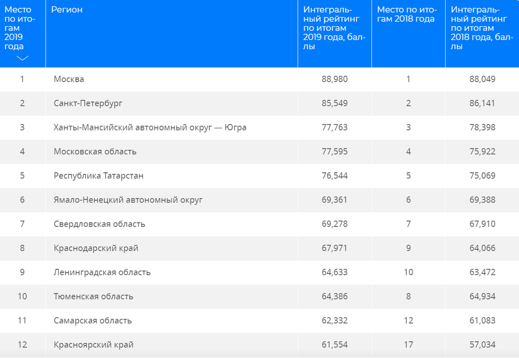
Task: Click the 2018 rating value 57,034
Action: (482, 344)
